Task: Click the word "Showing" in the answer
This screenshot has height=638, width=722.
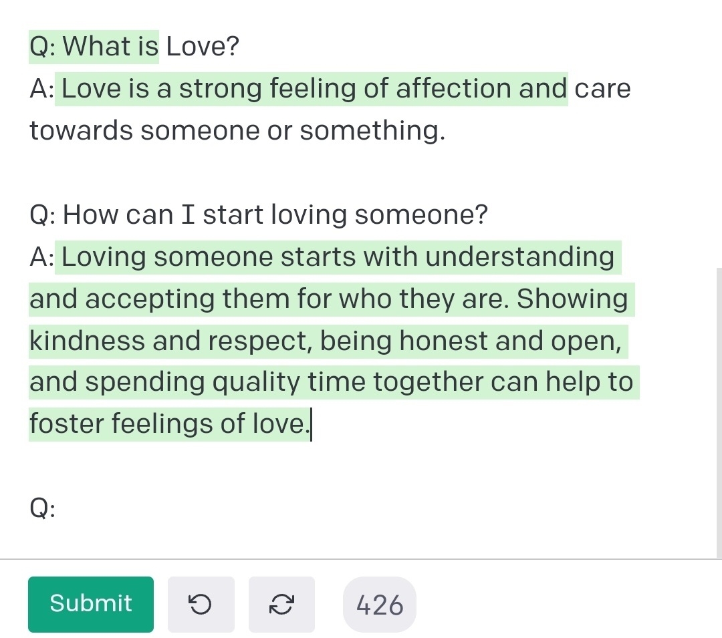Action: (572, 299)
